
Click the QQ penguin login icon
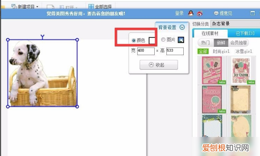[191, 13]
